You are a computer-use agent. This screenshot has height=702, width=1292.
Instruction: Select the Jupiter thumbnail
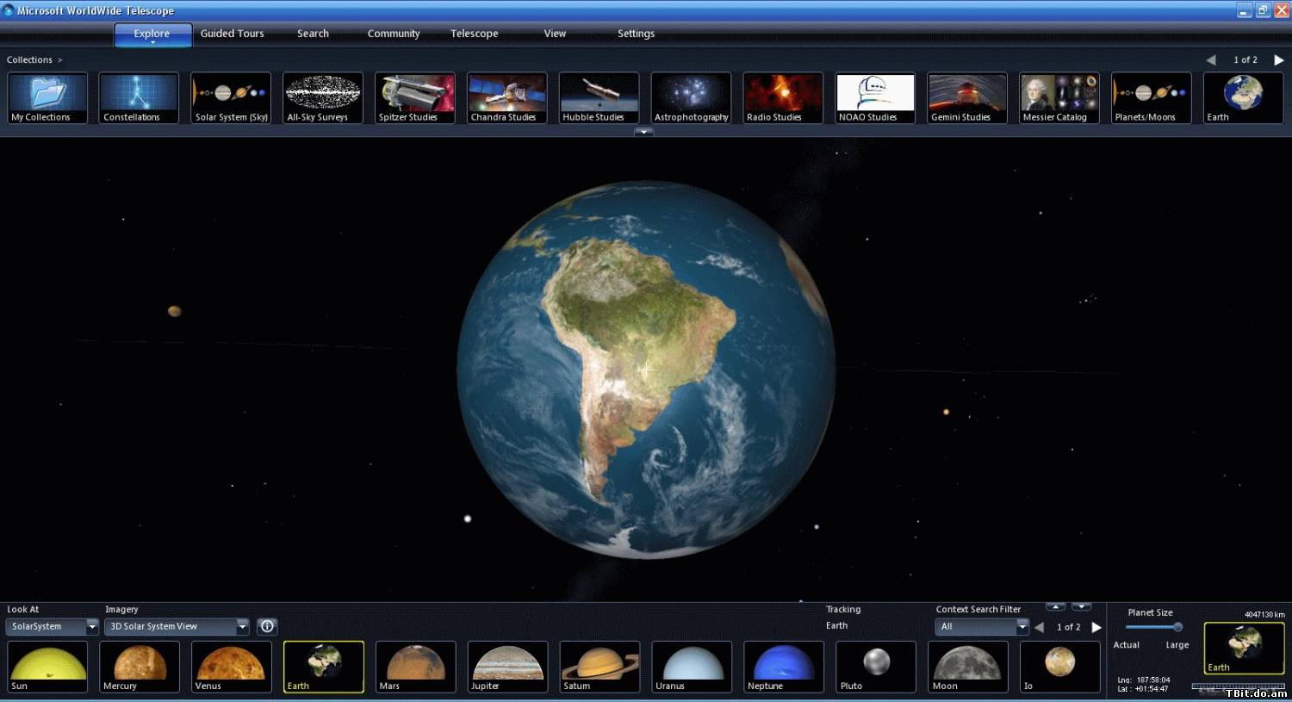(508, 667)
